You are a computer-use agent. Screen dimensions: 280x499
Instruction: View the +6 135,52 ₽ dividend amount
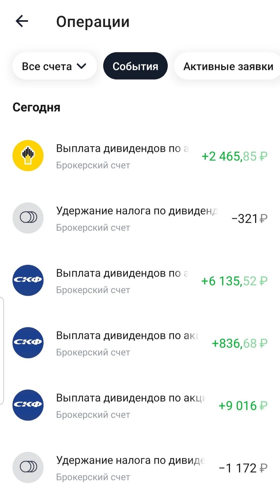(234, 281)
